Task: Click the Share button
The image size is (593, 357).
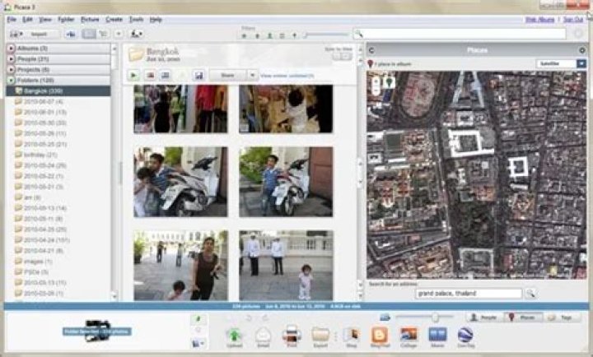Action: tap(227, 75)
